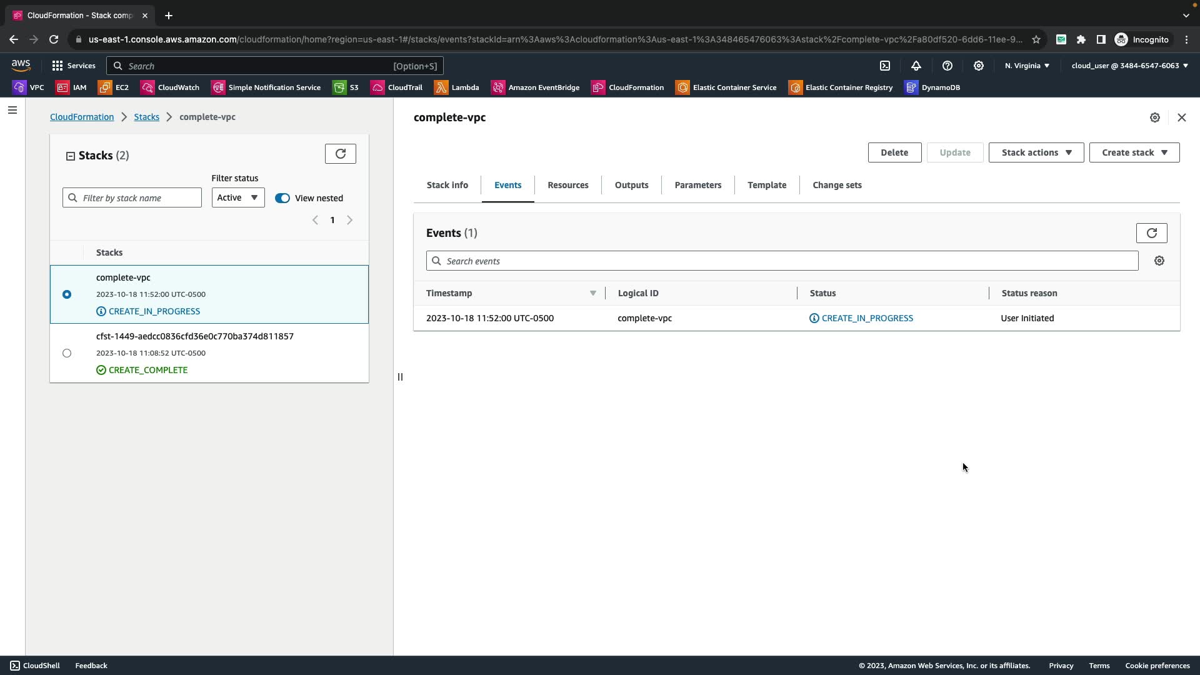Open the side navigation hamburger menu
Screen dimensions: 1200x675
(12, 111)
